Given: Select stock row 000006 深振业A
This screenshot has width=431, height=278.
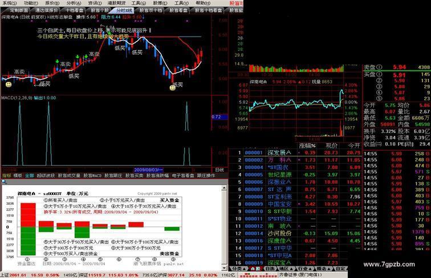Looking at the screenshot, I should (295, 182).
